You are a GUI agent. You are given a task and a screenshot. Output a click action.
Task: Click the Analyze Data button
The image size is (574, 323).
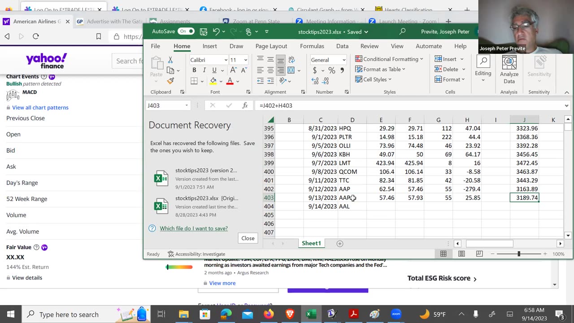pyautogui.click(x=509, y=70)
